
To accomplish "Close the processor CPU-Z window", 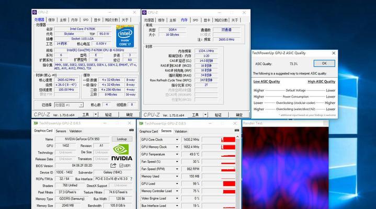I will click(x=134, y=12).
